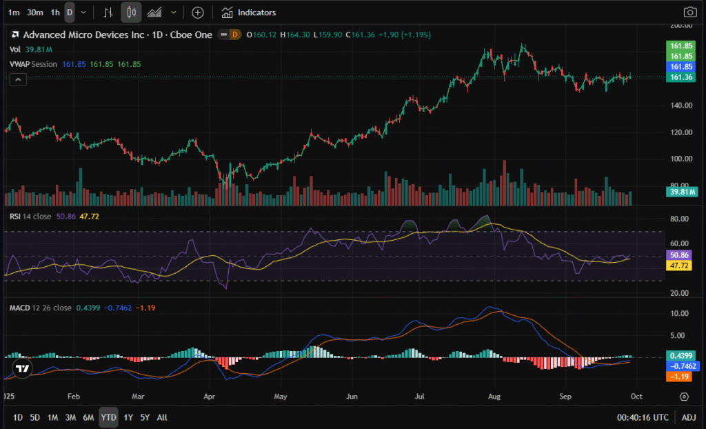Expand the chart style dropdown arrow
Viewport: 706px width, 429px height.
click(174, 12)
